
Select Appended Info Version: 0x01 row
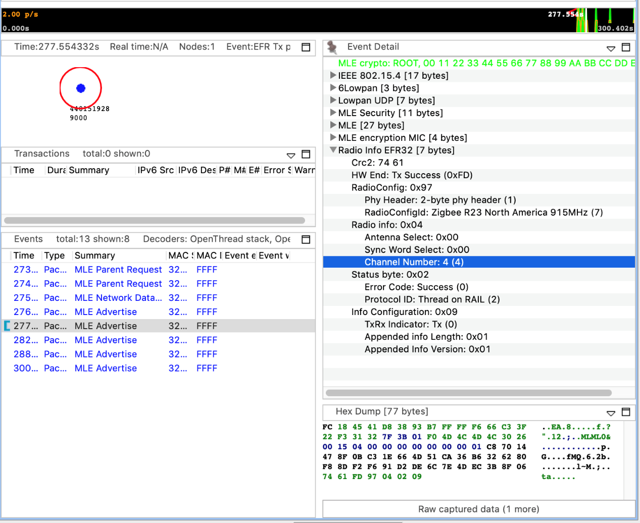479,349
